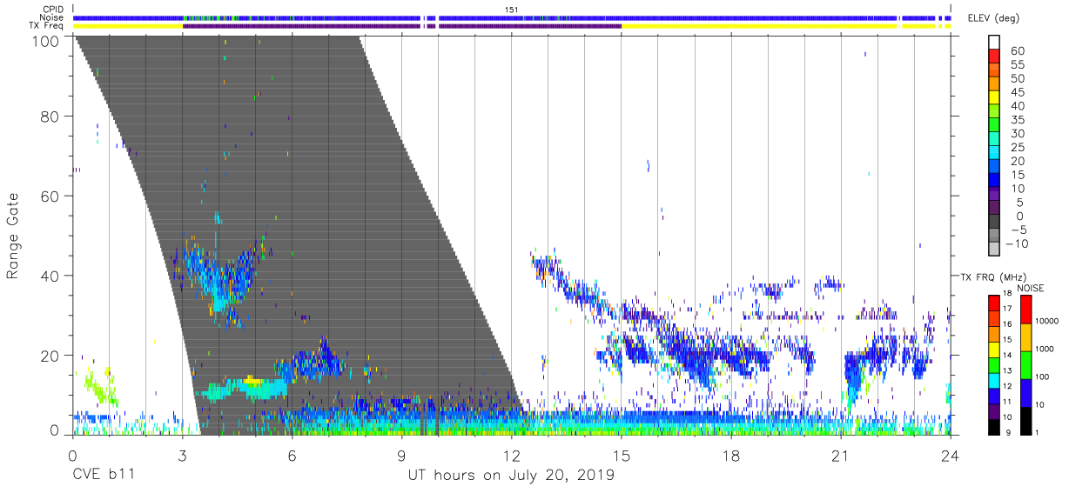The width and height of the screenshot is (1069, 493).
Task: Click the 'TX Freq' strip label
Action: 48,26
